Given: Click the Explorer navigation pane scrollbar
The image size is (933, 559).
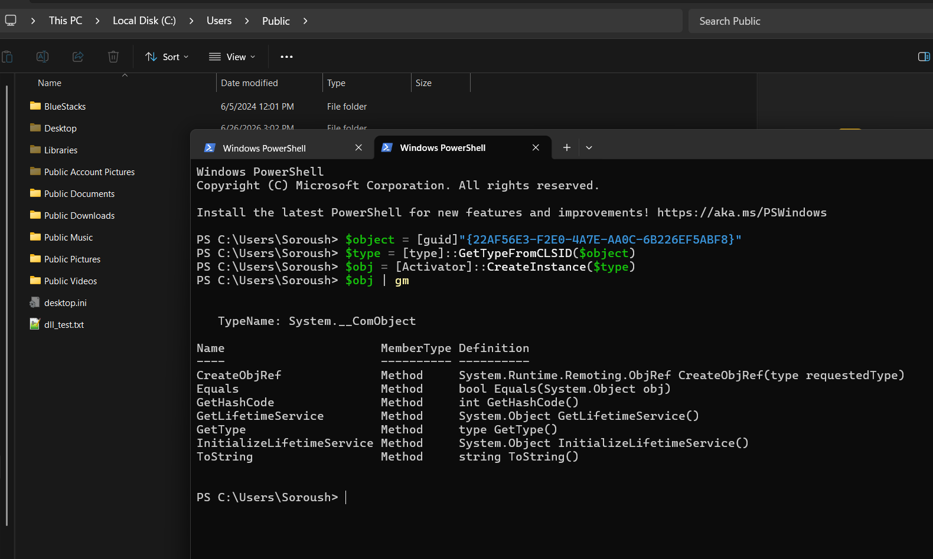Looking at the screenshot, I should click(x=6, y=305).
